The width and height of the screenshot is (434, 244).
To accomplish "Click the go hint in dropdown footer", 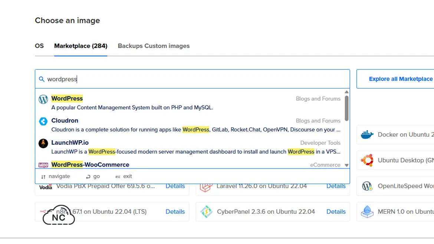I will point(93,176).
